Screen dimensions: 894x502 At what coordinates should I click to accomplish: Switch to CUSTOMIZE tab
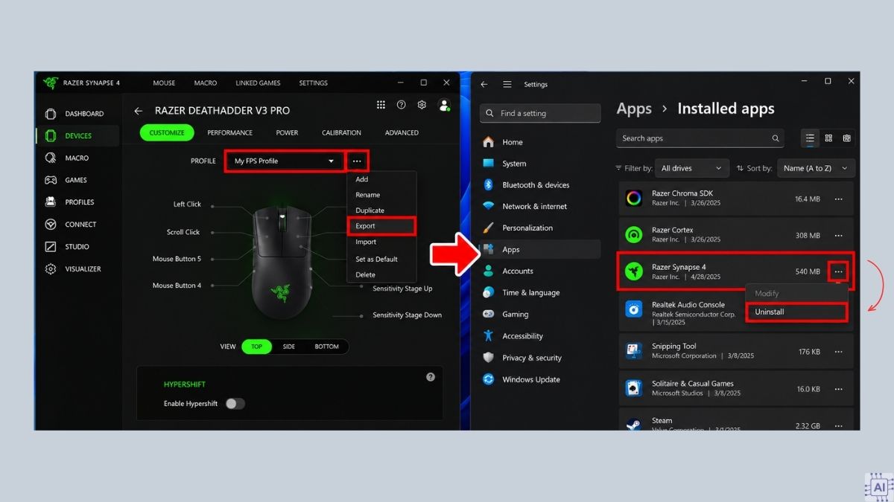point(167,133)
